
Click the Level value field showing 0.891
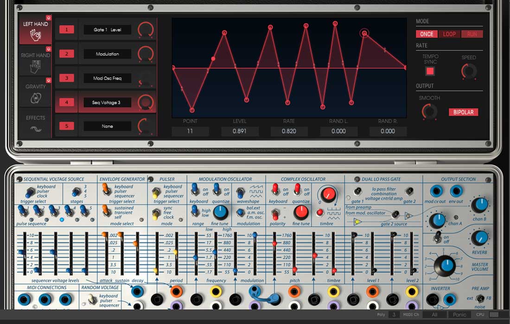tap(240, 131)
